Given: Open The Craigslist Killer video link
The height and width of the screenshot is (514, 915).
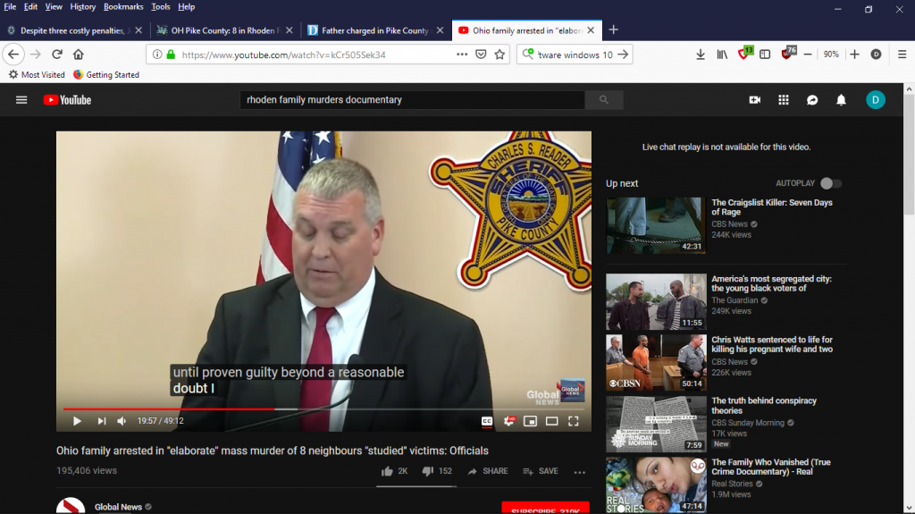Looking at the screenshot, I should click(771, 207).
